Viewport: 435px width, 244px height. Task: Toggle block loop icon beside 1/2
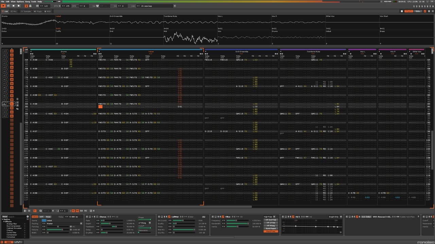(37, 6)
